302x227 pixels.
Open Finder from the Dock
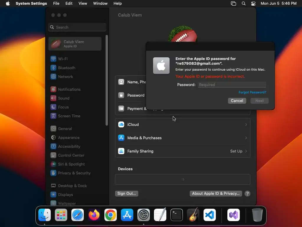[x=45, y=215]
